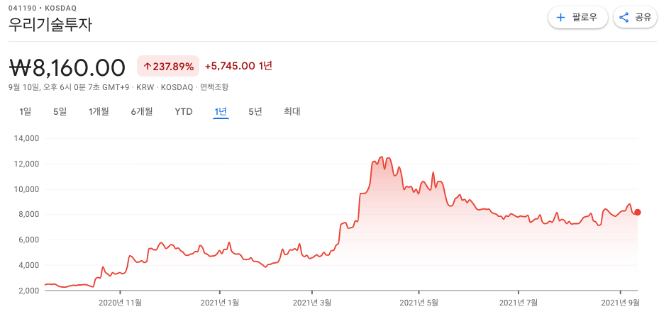Screen dimensions: 659x314
Task: Switch to the 6개월 range tab
Action: (142, 112)
